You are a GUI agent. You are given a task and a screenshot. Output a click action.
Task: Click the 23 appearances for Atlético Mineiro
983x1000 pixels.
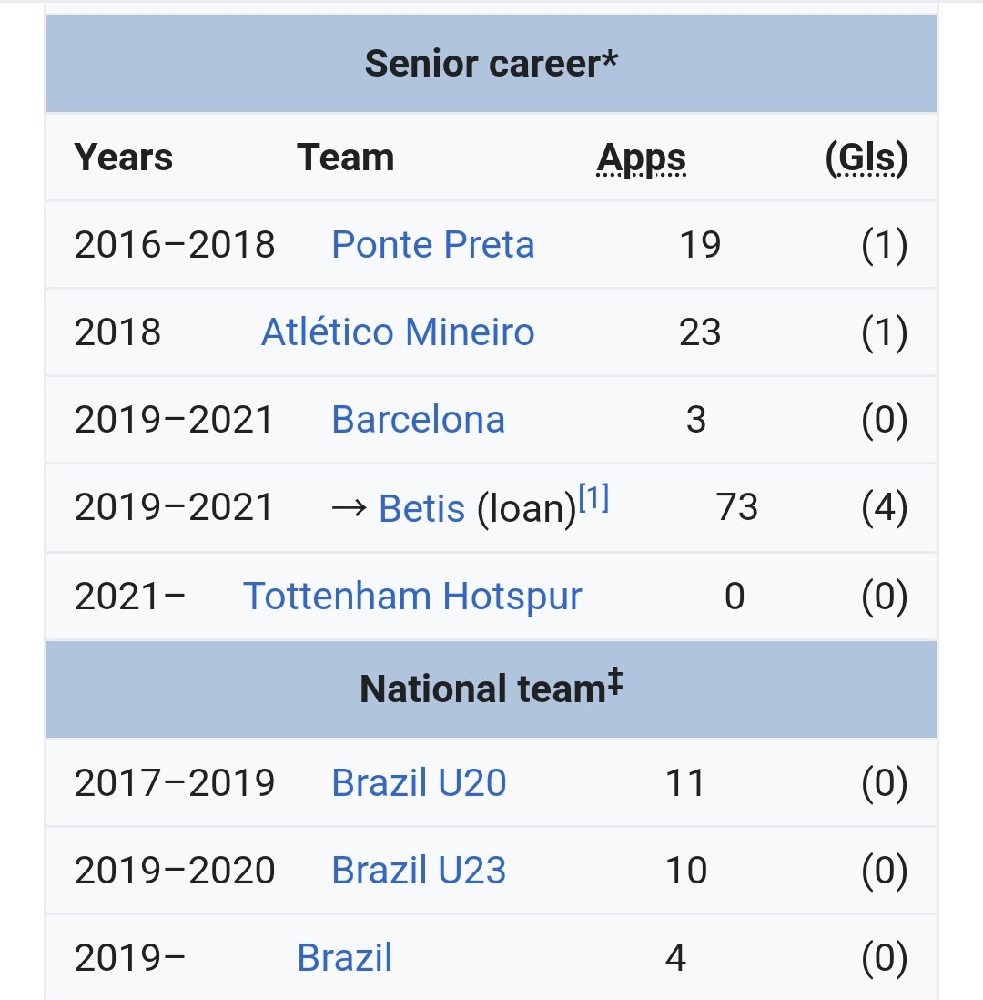(x=700, y=332)
